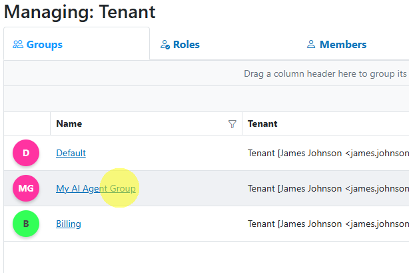Click the Managing: Tenant heading
This screenshot has width=409, height=273.
click(79, 12)
